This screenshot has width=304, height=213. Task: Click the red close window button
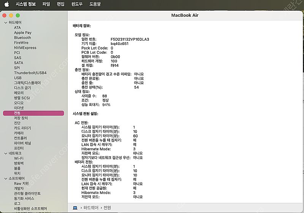[x=4, y=16]
